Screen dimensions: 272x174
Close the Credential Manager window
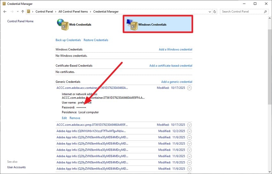tap(266, 4)
